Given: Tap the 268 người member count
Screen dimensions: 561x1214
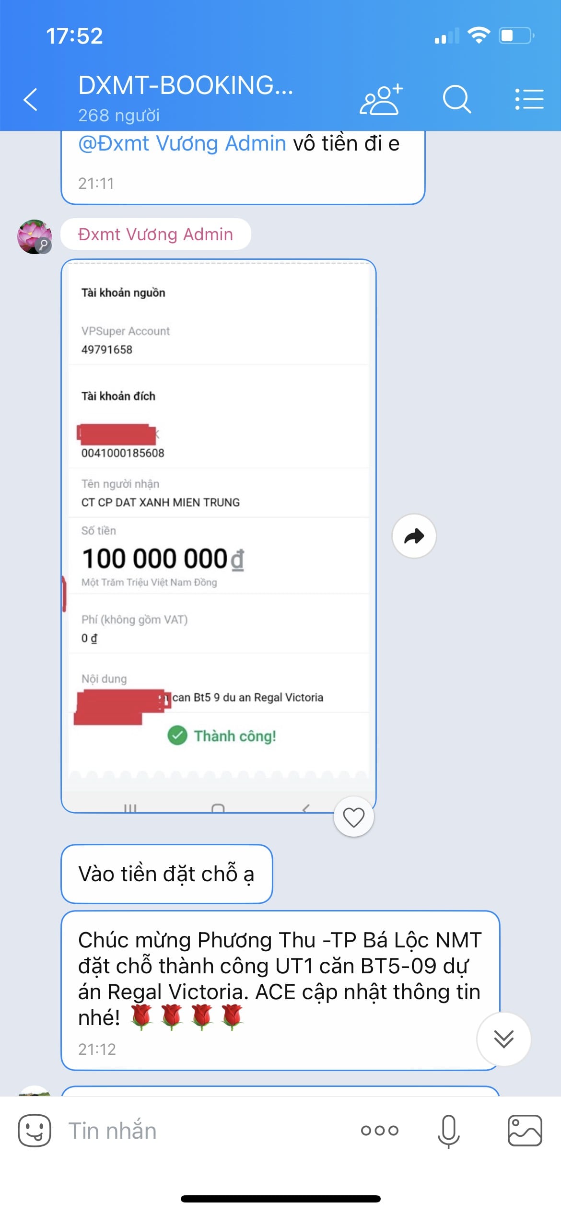Looking at the screenshot, I should point(119,116).
